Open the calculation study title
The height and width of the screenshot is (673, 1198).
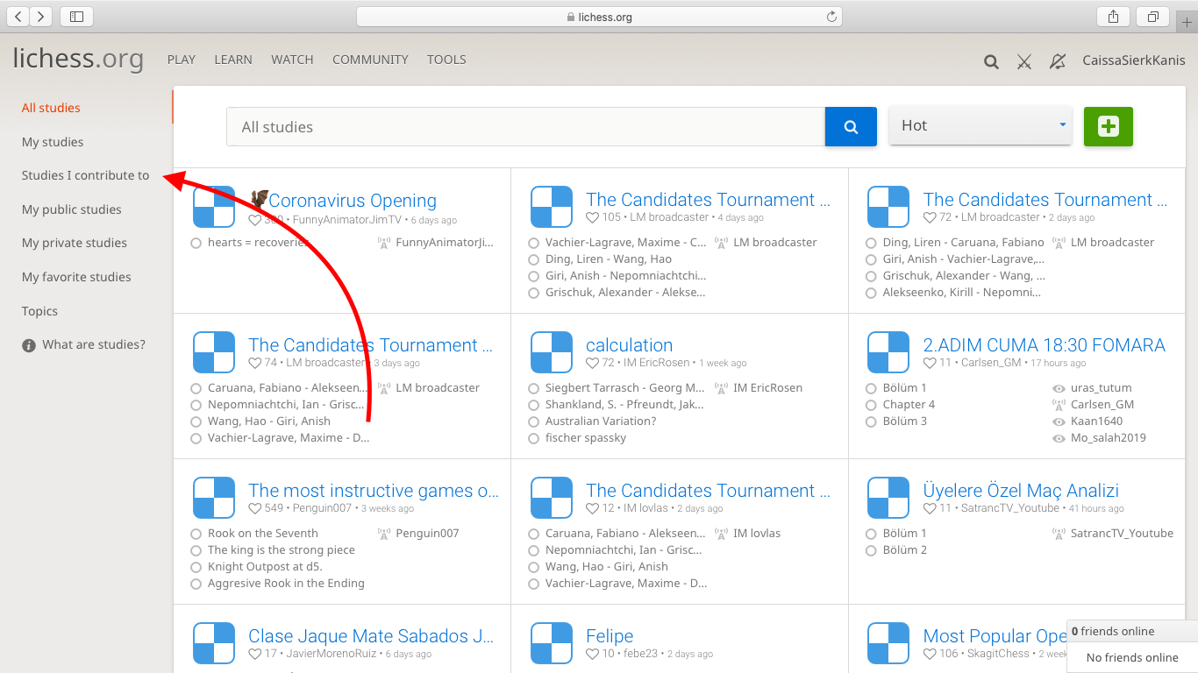(630, 345)
